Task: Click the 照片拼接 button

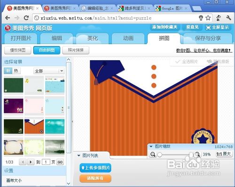Action: pyautogui.click(x=76, y=50)
